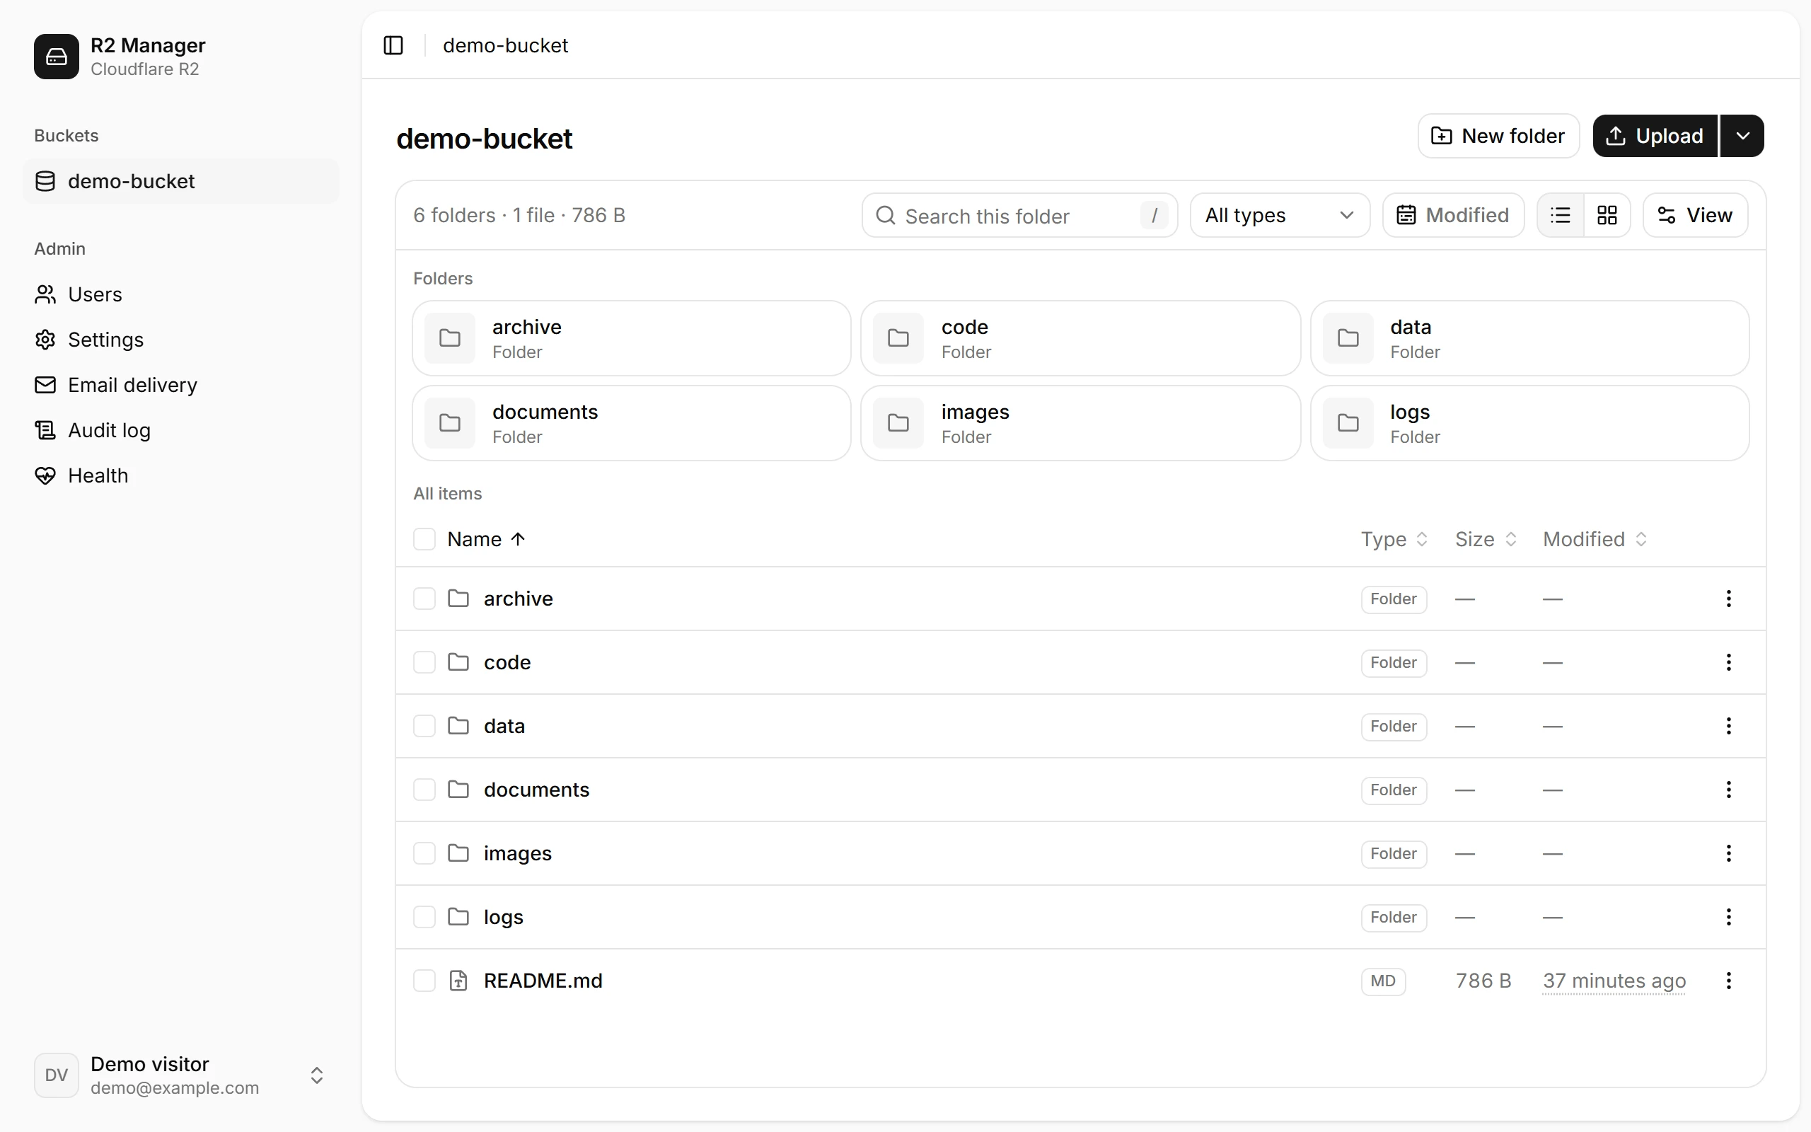Screen dimensions: 1811x1132
Task: Switch to grid view layout
Action: (x=1607, y=216)
